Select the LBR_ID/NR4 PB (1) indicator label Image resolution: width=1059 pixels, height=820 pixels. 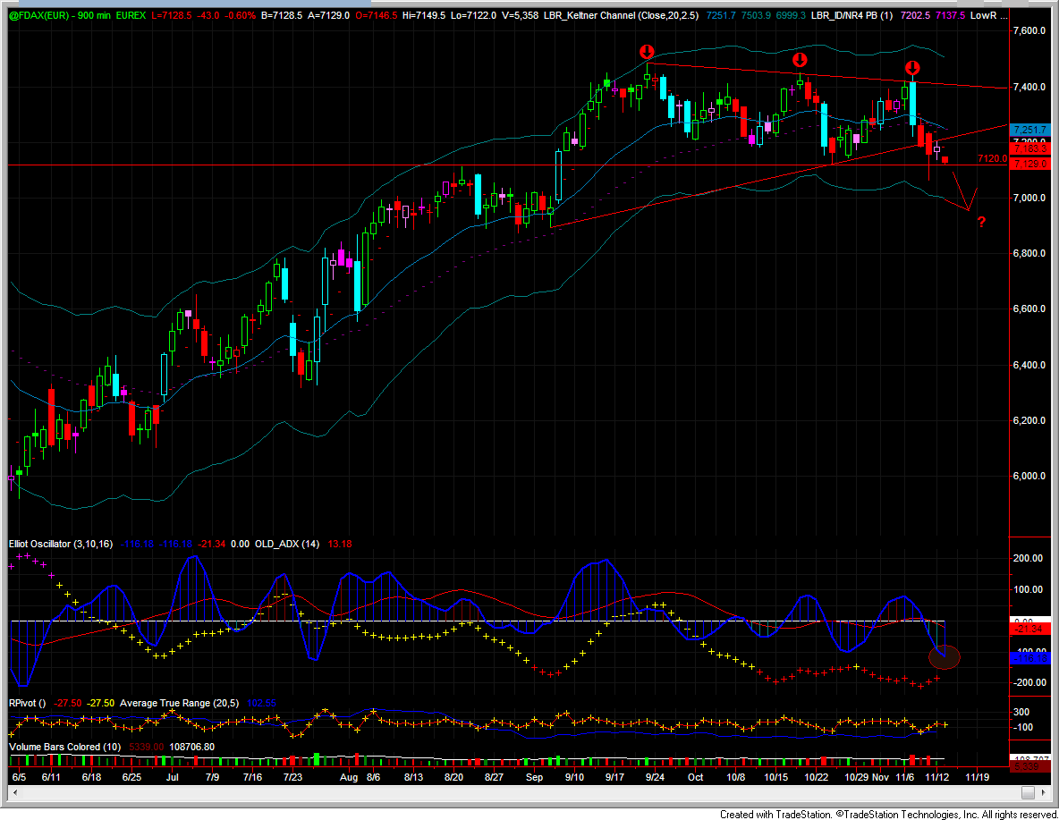(x=852, y=15)
